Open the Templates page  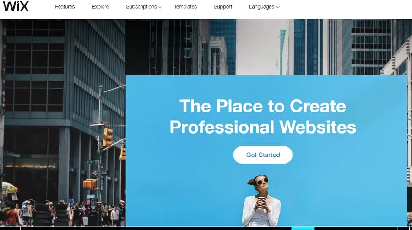(x=185, y=7)
